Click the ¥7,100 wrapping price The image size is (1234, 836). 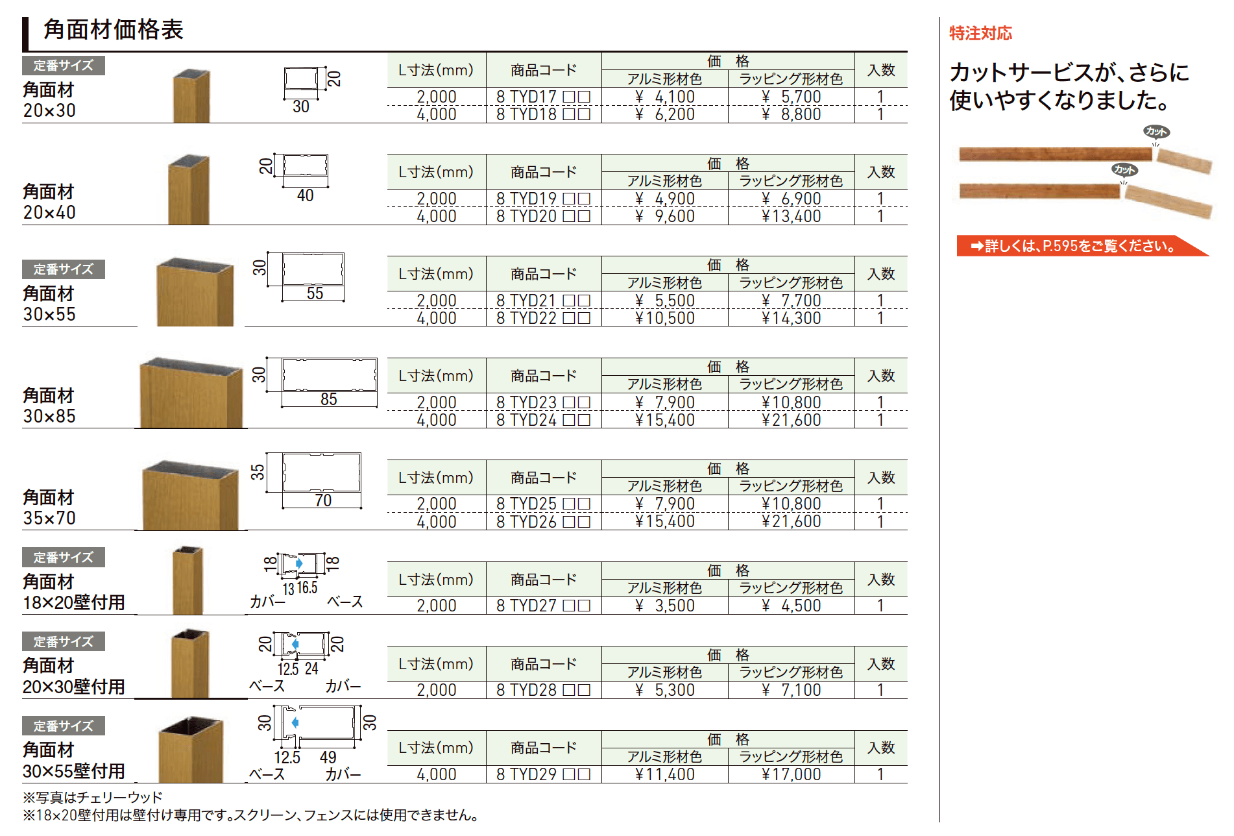tap(792, 690)
